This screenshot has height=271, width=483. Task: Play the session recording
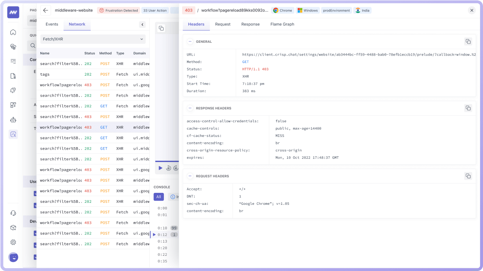coord(160,168)
